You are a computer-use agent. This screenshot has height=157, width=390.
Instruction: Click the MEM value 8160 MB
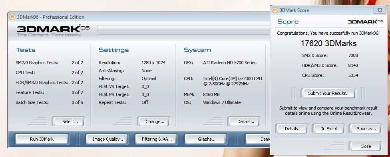coord(211,94)
